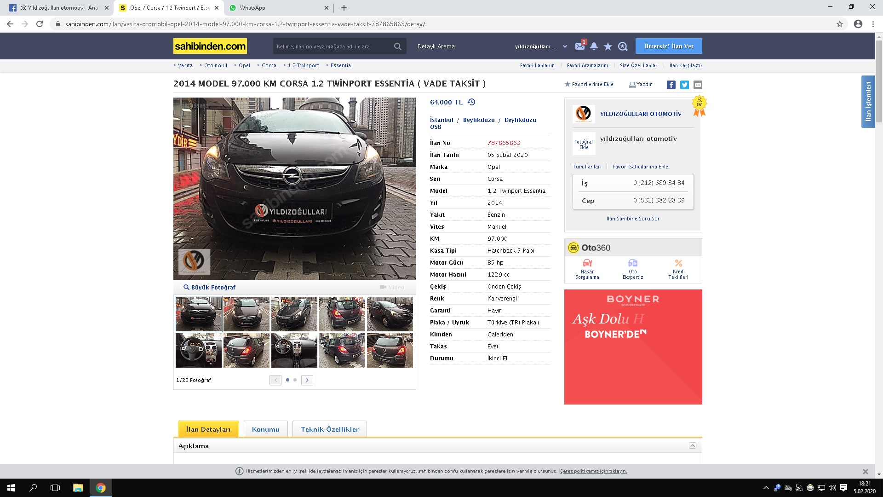Open Chrome profile icon
The image size is (883, 497).
click(x=858, y=24)
